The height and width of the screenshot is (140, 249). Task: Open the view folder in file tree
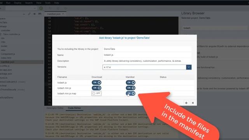(3, 50)
